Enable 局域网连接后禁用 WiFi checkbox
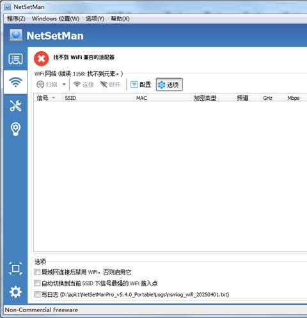Image resolution: width=307 pixels, height=318 pixels. pos(37,272)
